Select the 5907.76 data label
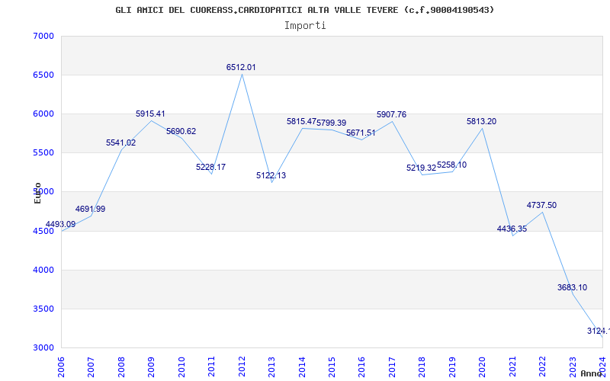 coord(392,115)
